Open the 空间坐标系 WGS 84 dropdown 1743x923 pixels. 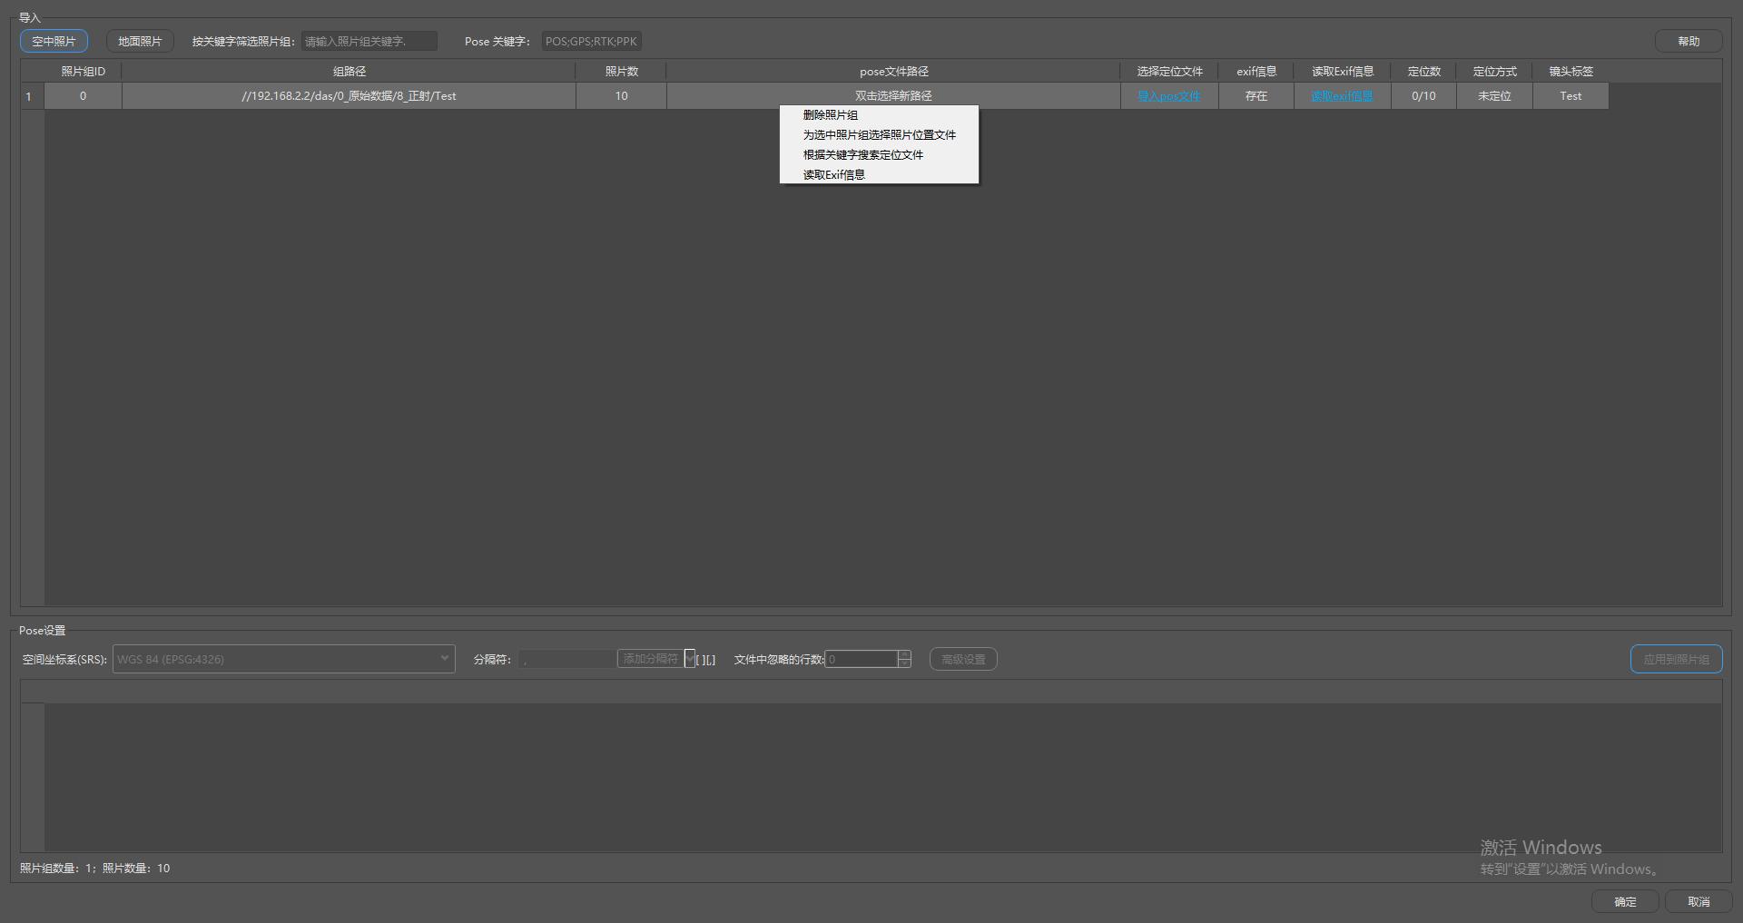tap(283, 659)
